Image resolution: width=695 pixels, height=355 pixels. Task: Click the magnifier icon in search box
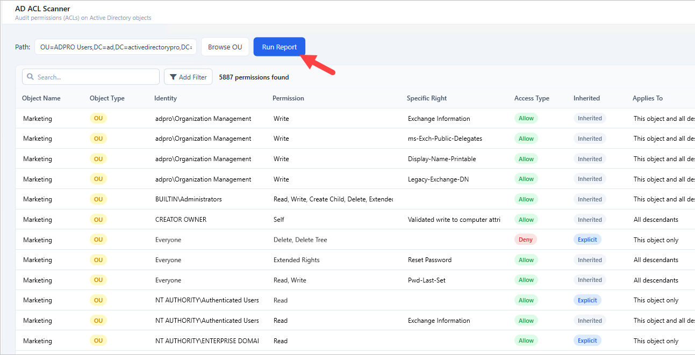pyautogui.click(x=31, y=77)
